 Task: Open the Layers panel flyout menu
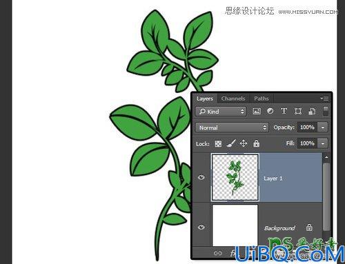pyautogui.click(x=324, y=99)
